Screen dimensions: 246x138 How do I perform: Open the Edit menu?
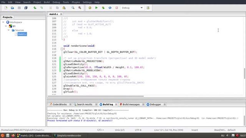click(10, 2)
